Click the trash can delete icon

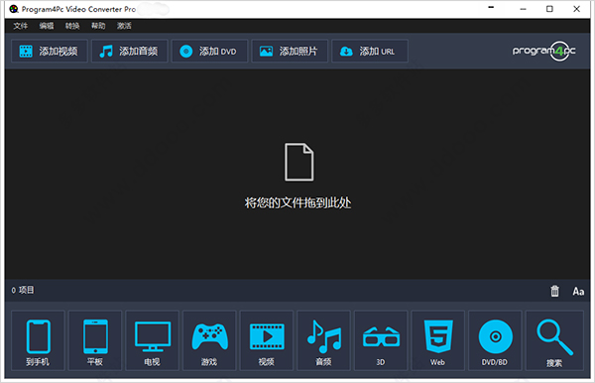click(554, 291)
